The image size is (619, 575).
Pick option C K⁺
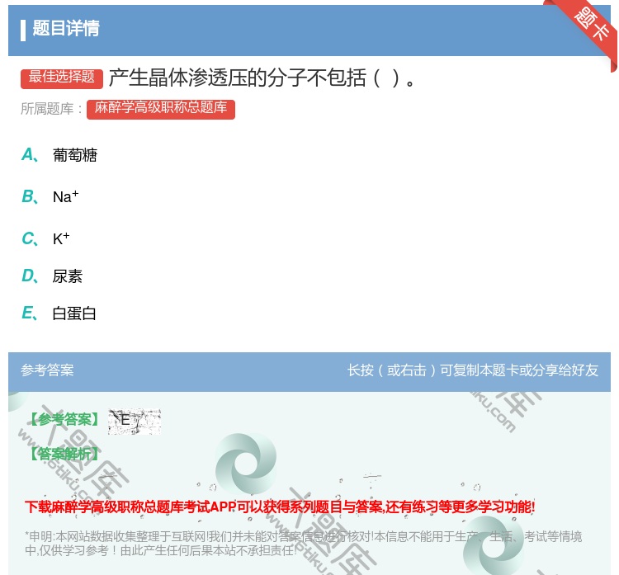61,239
